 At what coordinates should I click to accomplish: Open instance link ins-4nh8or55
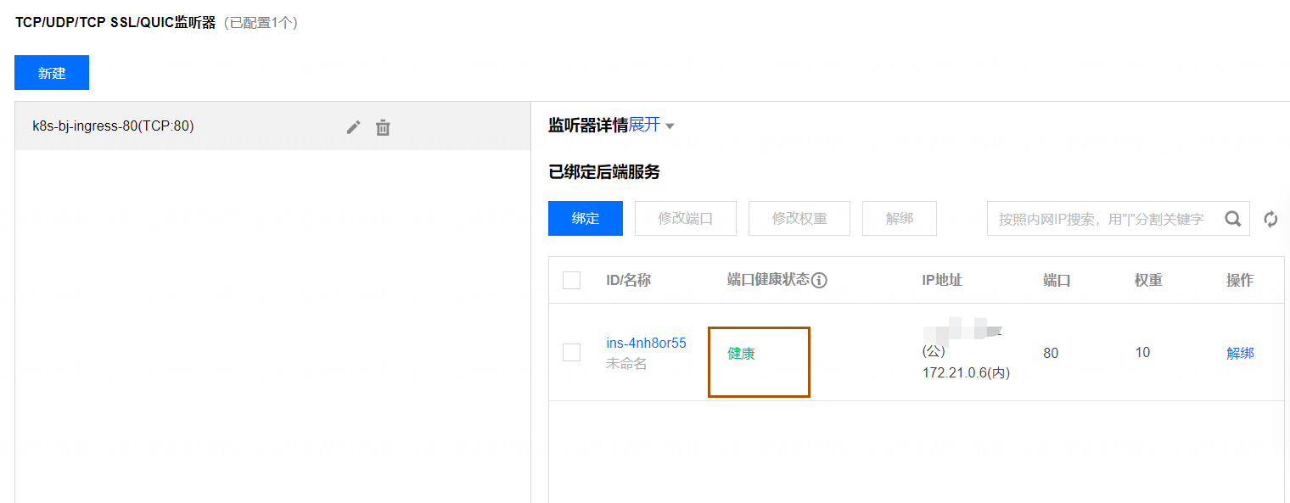click(x=646, y=343)
